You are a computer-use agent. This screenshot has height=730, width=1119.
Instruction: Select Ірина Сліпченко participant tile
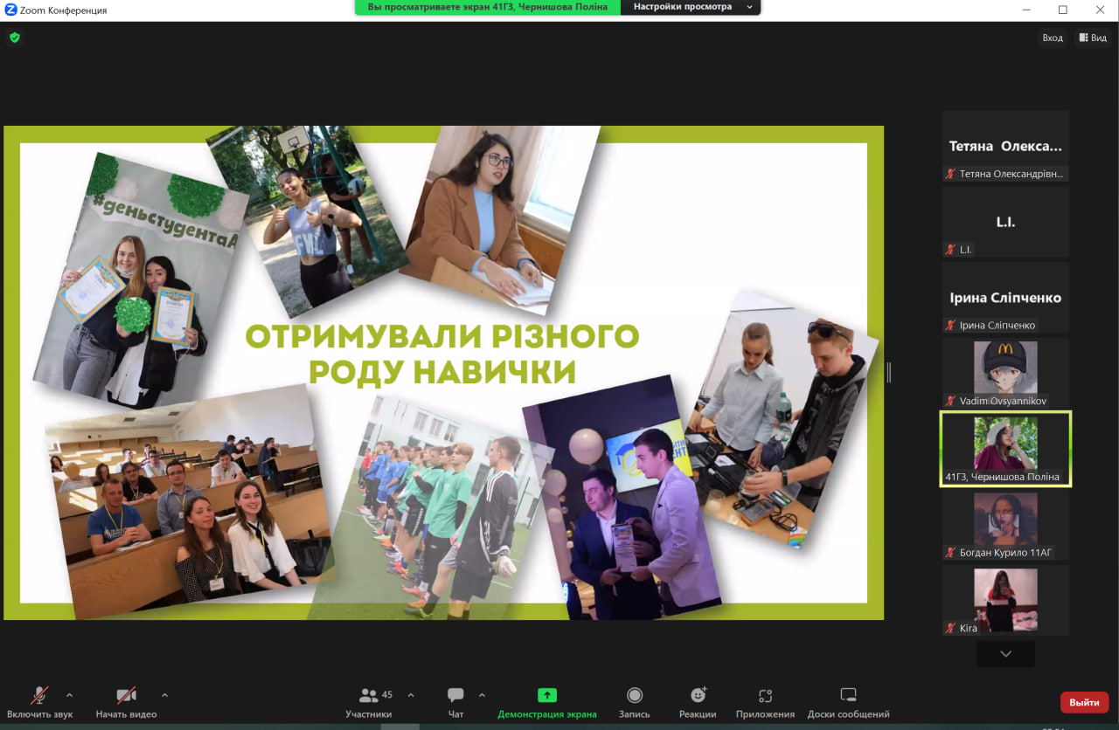(1005, 298)
